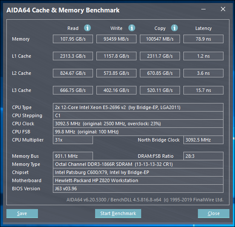The height and width of the screenshot is (227, 235).
Task: Save the benchmark results
Action: click(22, 213)
